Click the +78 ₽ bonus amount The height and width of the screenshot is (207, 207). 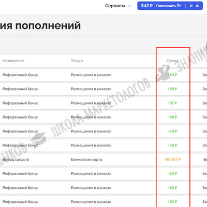(x=172, y=131)
